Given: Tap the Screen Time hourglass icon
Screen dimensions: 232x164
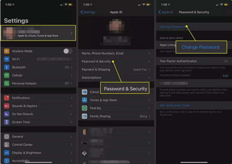Looking at the screenshot, I should (x=7, y=122).
